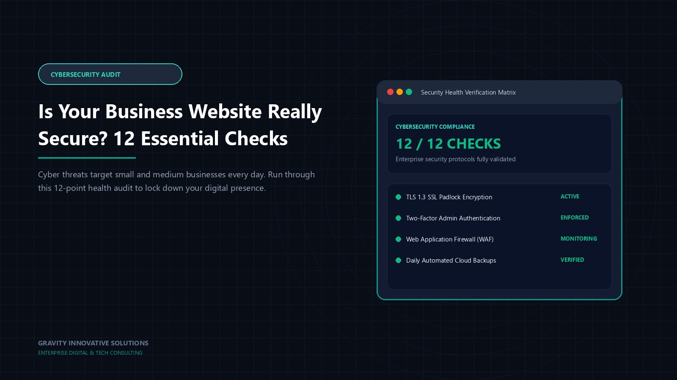Click the red window dot
This screenshot has width=677, height=380.
(390, 92)
